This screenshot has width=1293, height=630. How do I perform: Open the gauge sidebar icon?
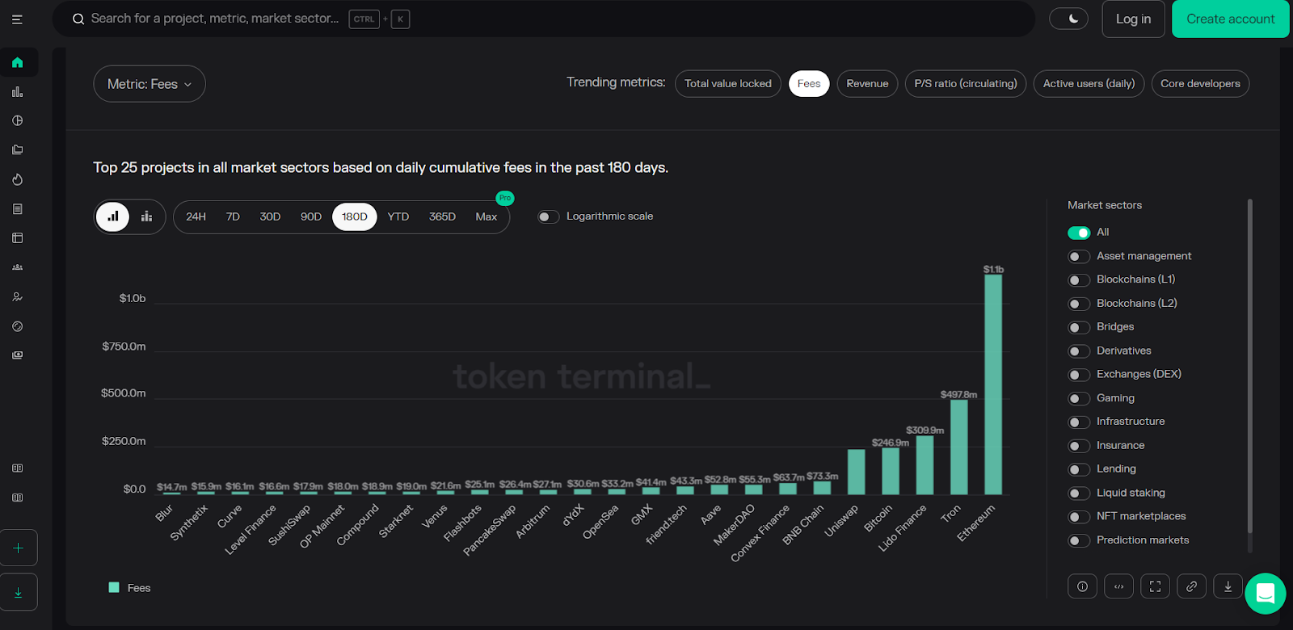[x=18, y=326]
